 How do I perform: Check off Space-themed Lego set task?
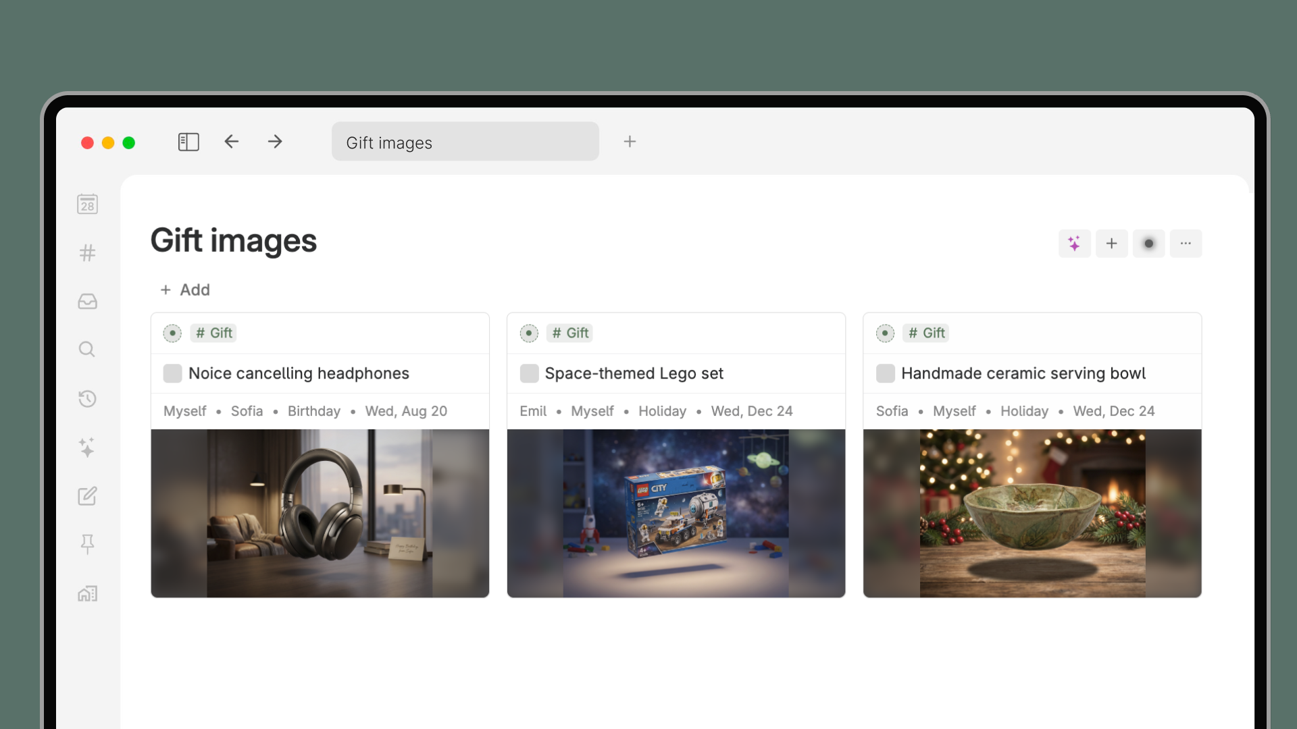(x=529, y=373)
